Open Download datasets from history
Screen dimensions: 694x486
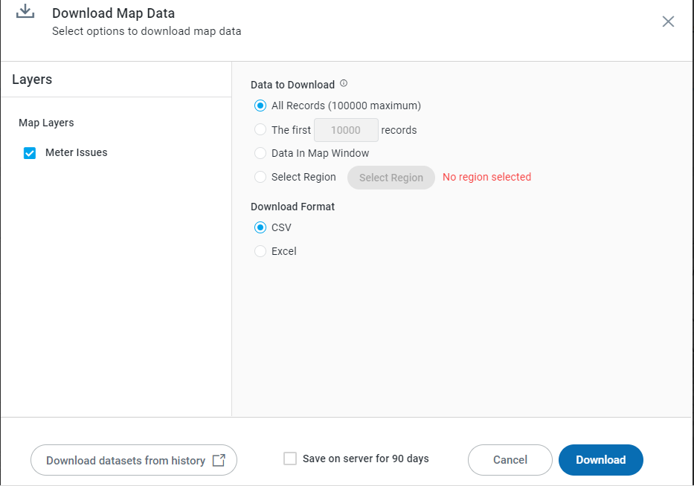[126, 460]
